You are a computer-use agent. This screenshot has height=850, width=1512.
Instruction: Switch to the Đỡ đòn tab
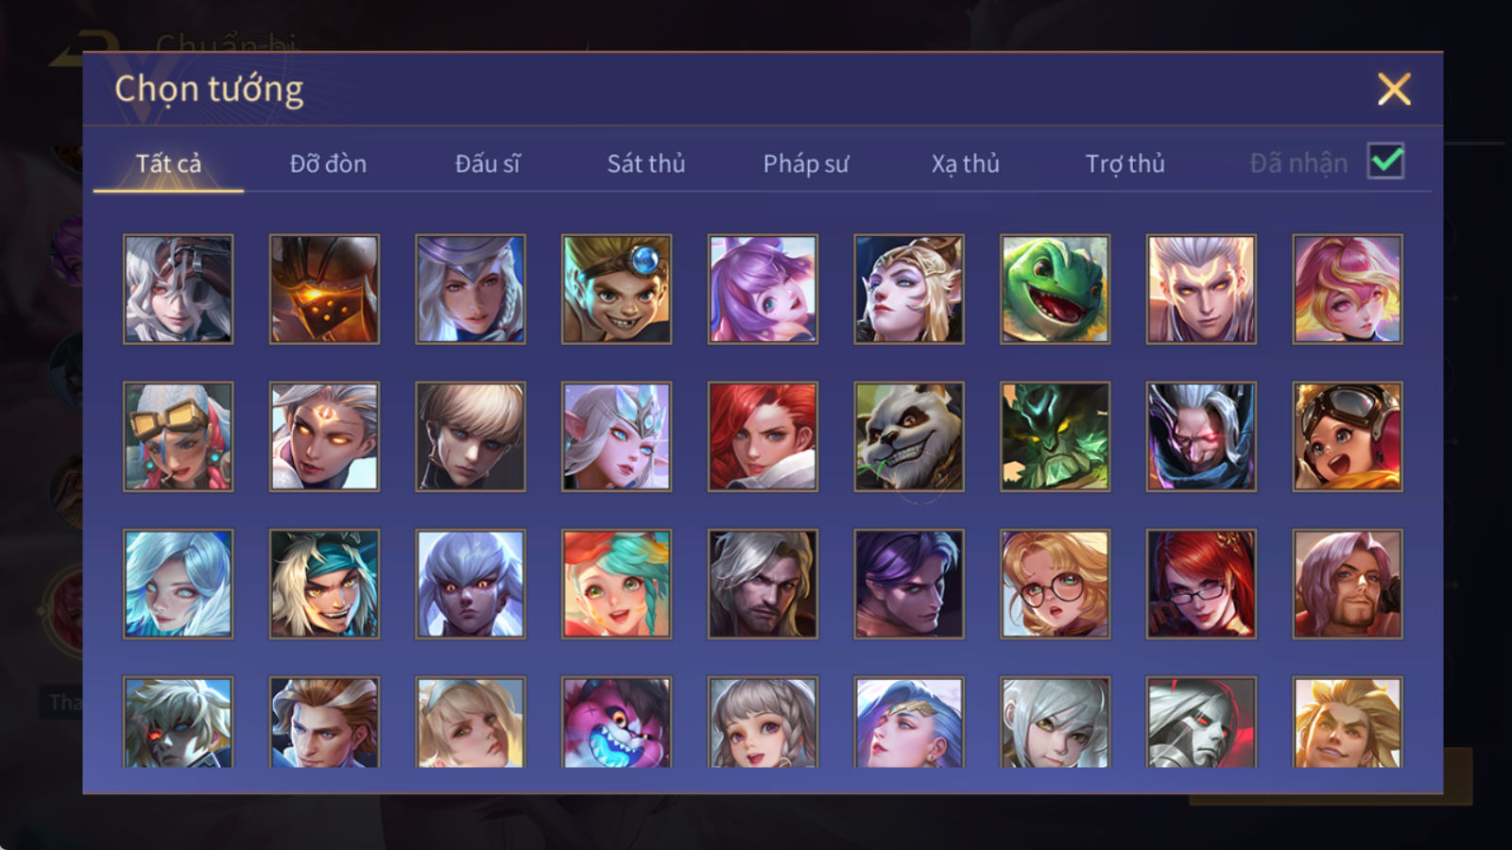click(328, 163)
